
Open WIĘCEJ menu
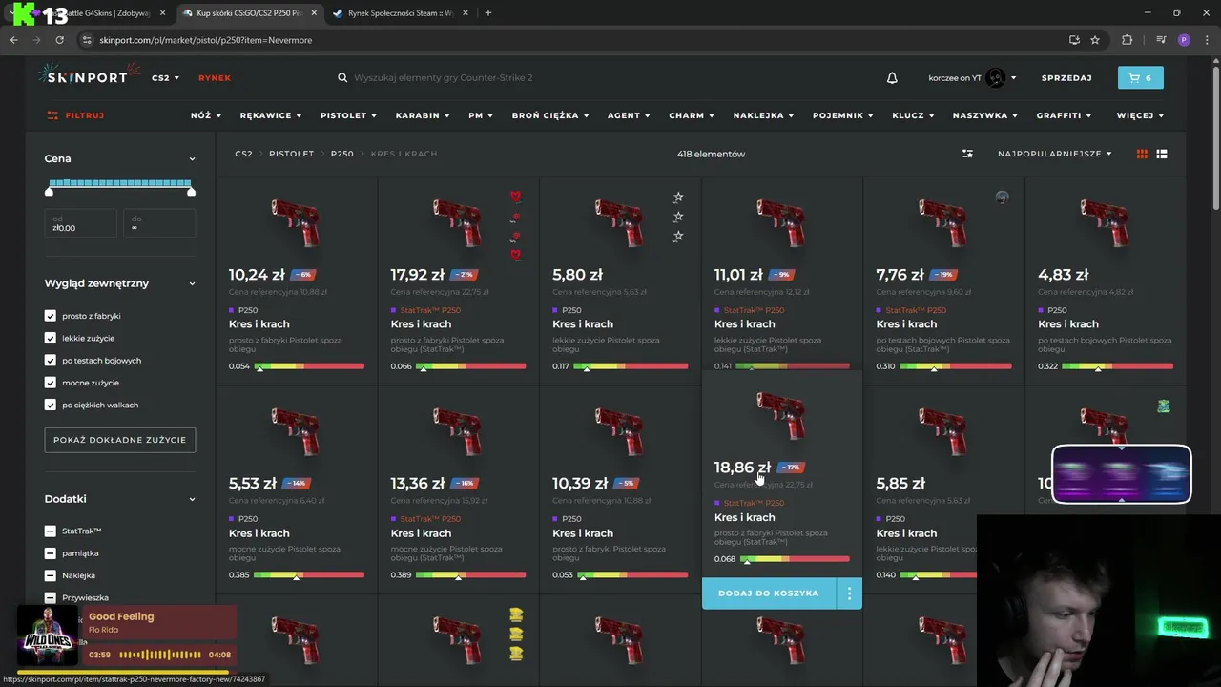click(x=1140, y=115)
